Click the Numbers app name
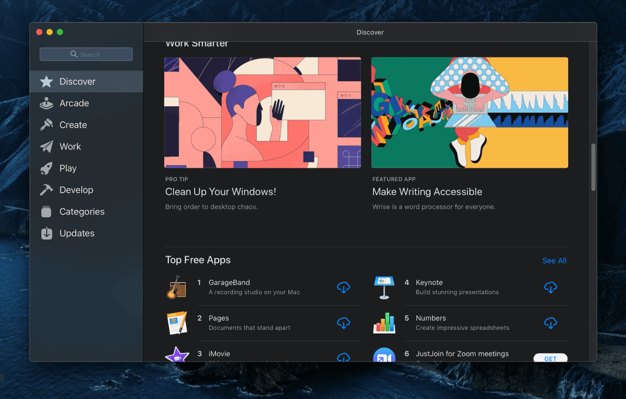 pyautogui.click(x=431, y=318)
